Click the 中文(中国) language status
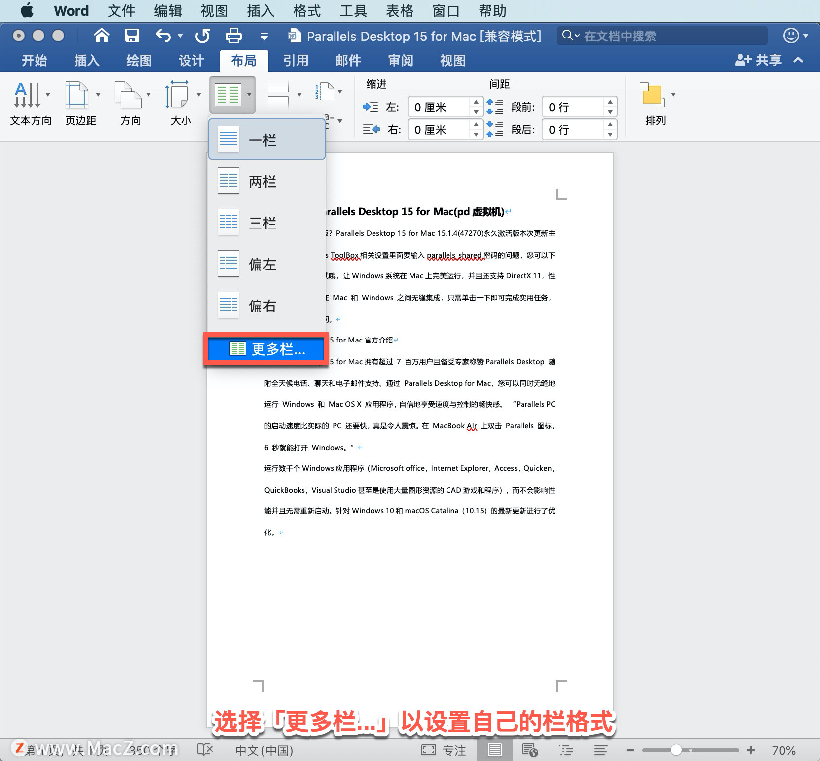The image size is (820, 761). (x=264, y=750)
